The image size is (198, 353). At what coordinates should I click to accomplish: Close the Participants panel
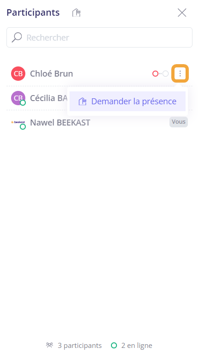coord(182,12)
